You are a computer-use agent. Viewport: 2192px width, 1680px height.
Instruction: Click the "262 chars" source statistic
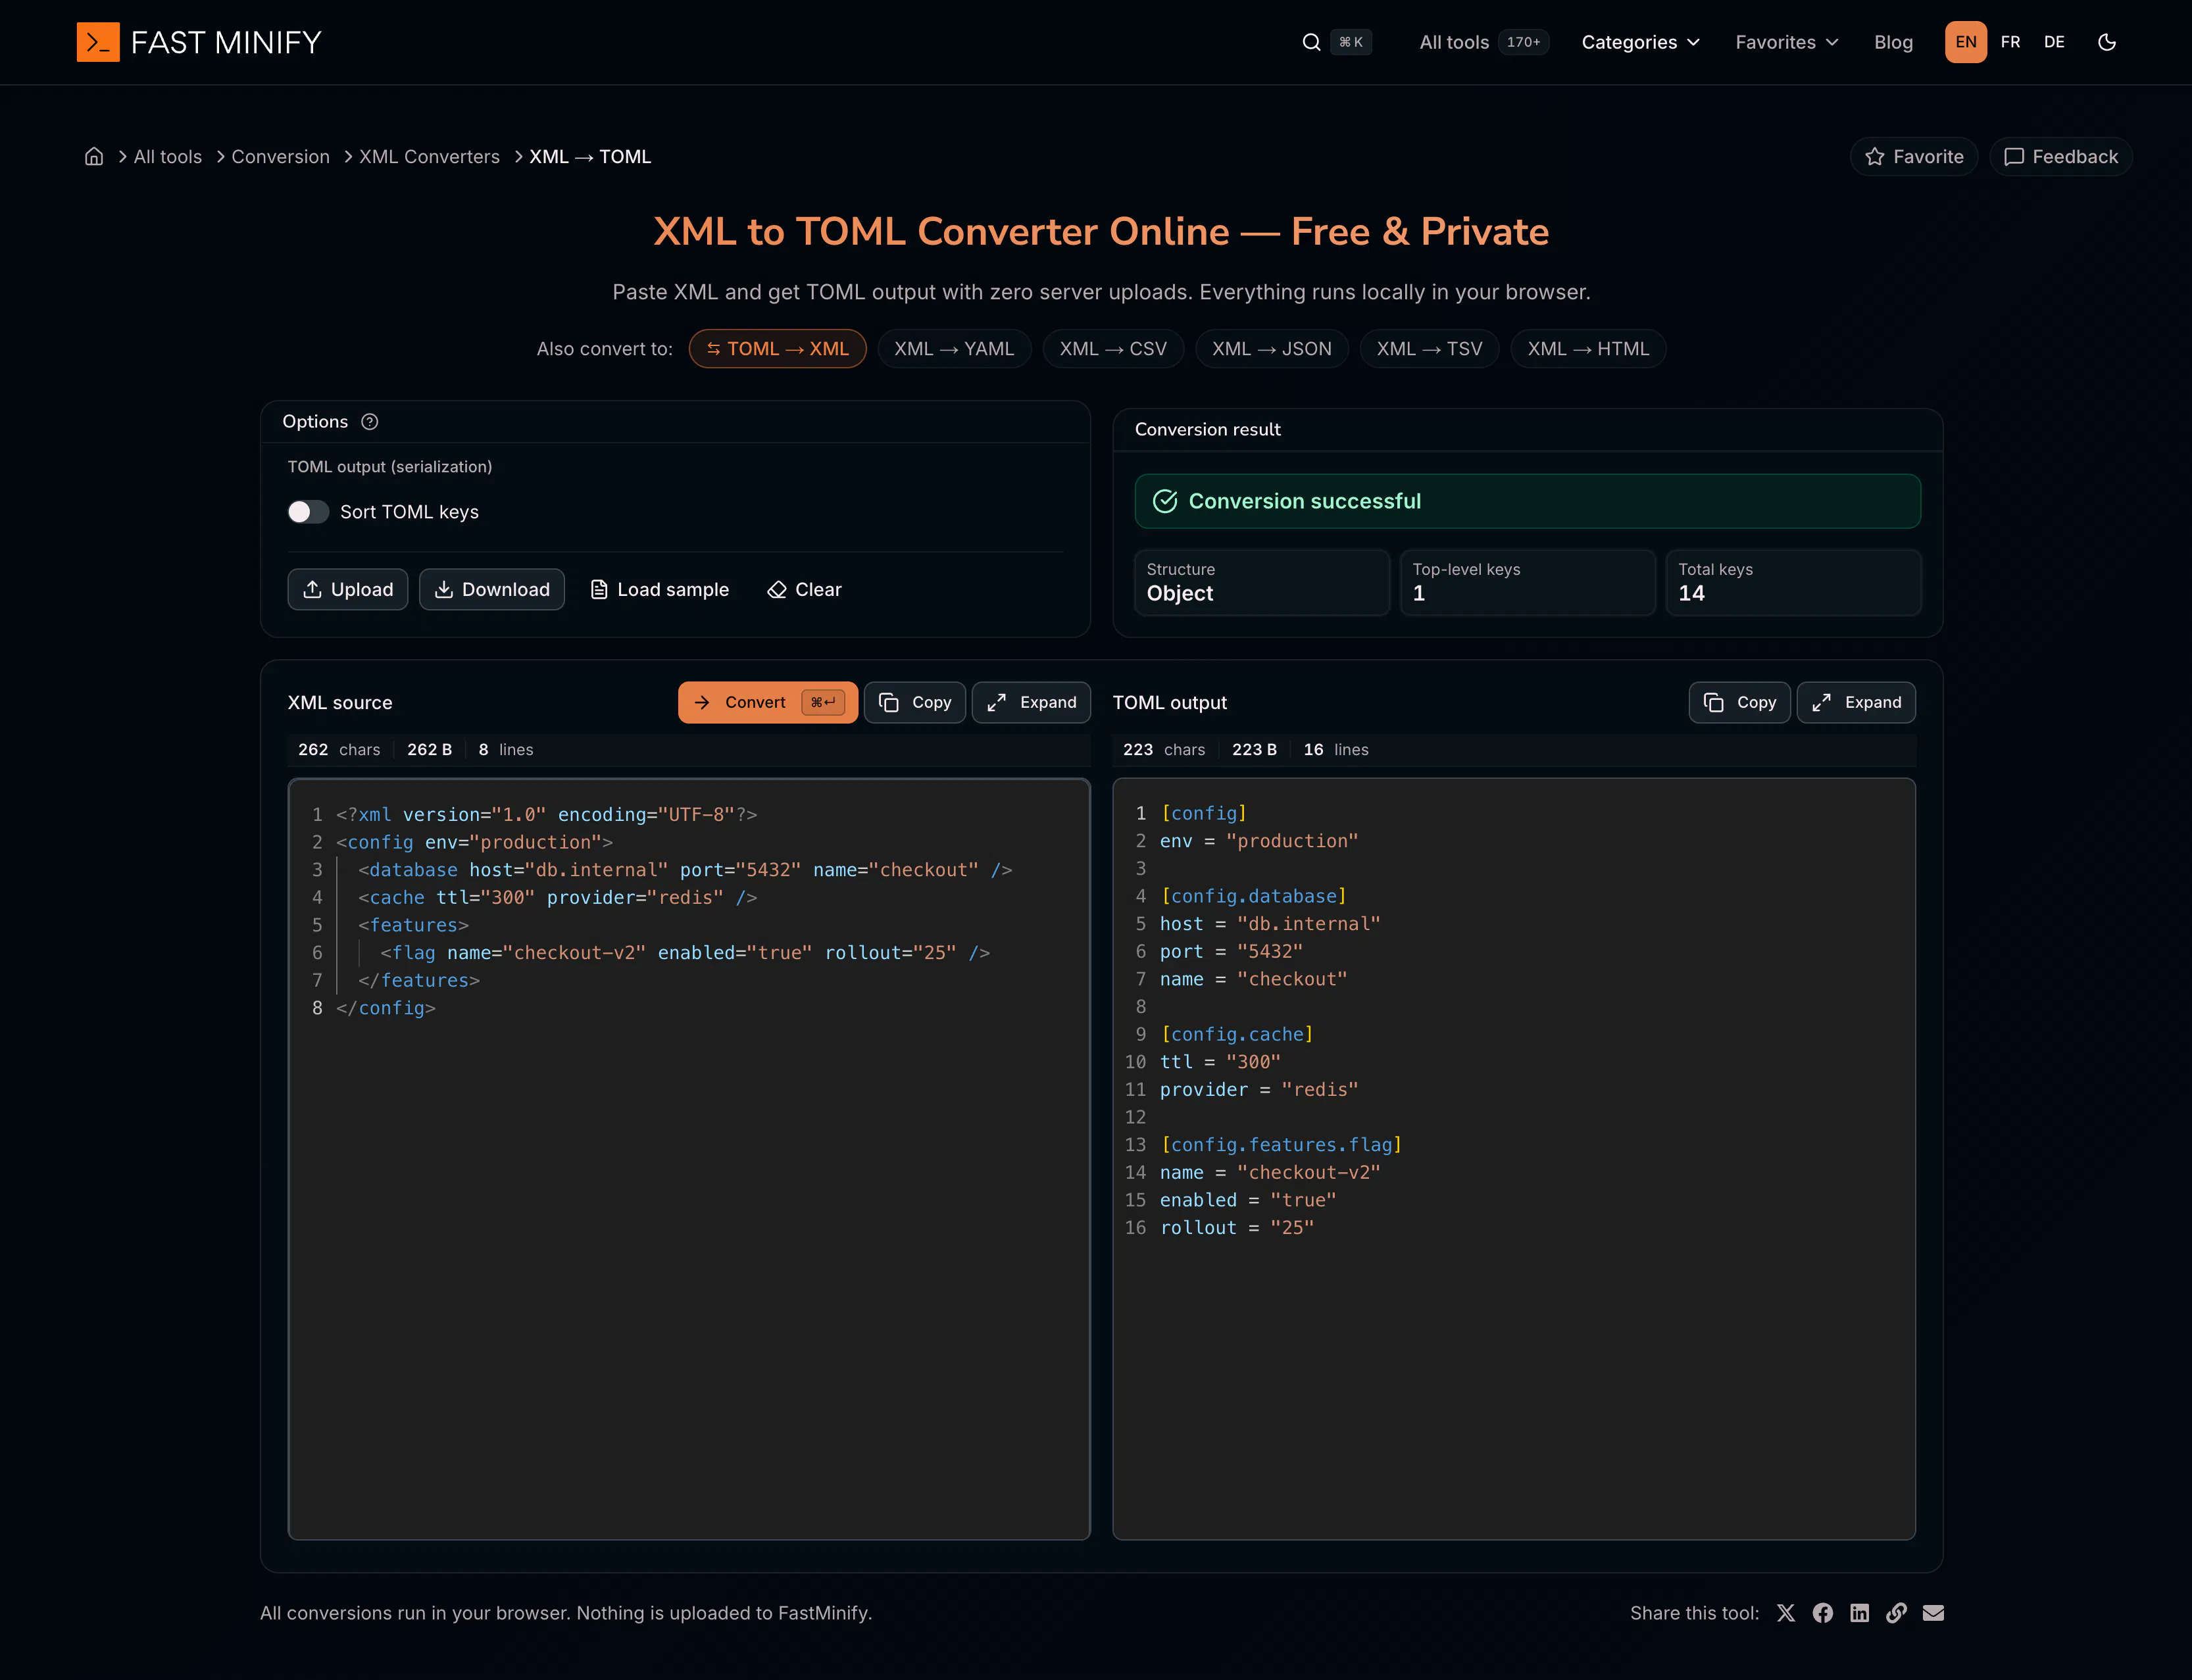tap(339, 749)
